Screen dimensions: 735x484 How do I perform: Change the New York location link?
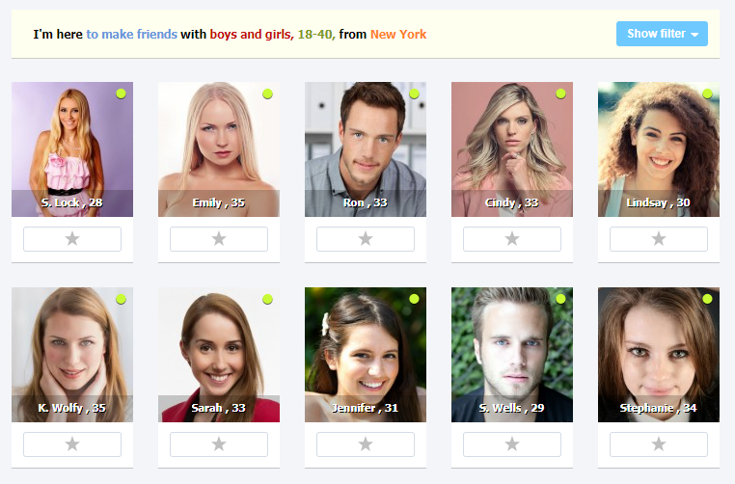point(398,34)
